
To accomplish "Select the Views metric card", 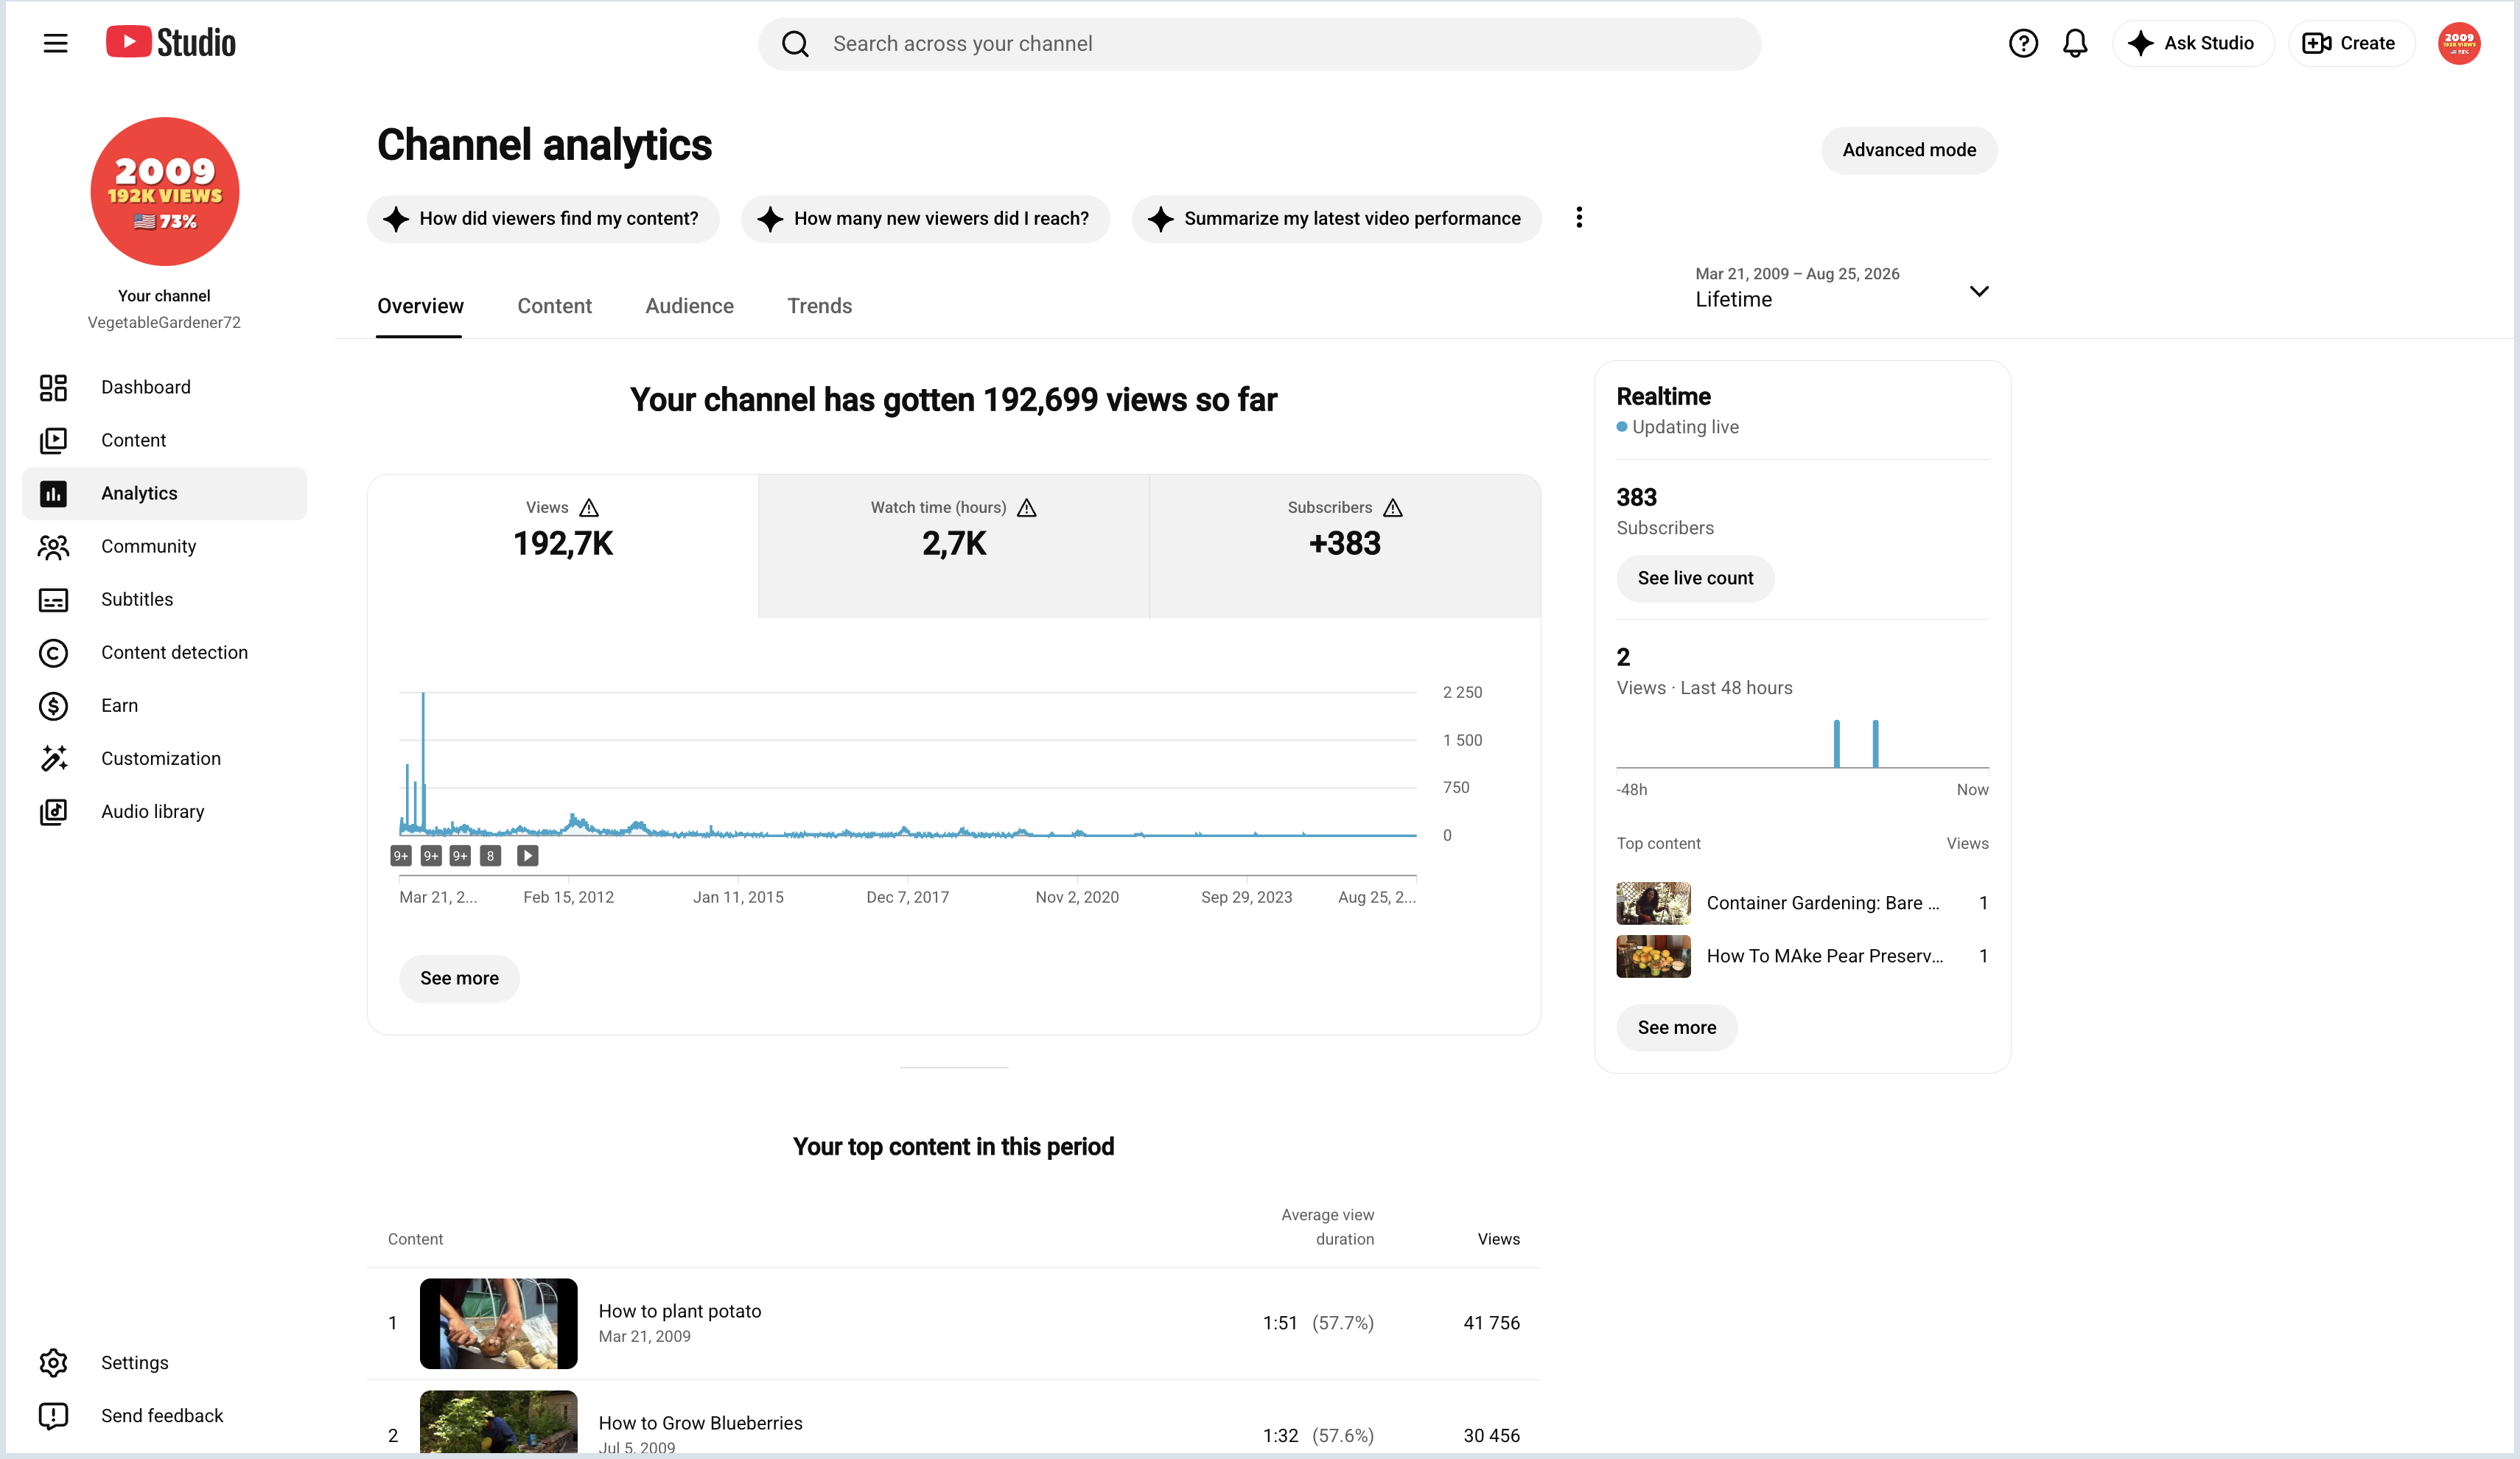I will click(x=563, y=545).
